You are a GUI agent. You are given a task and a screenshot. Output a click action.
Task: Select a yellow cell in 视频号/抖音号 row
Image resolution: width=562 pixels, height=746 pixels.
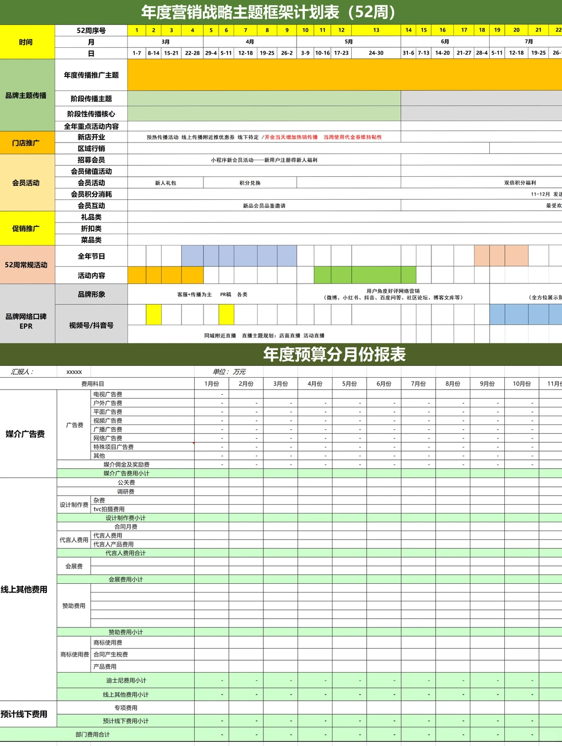[x=154, y=313]
